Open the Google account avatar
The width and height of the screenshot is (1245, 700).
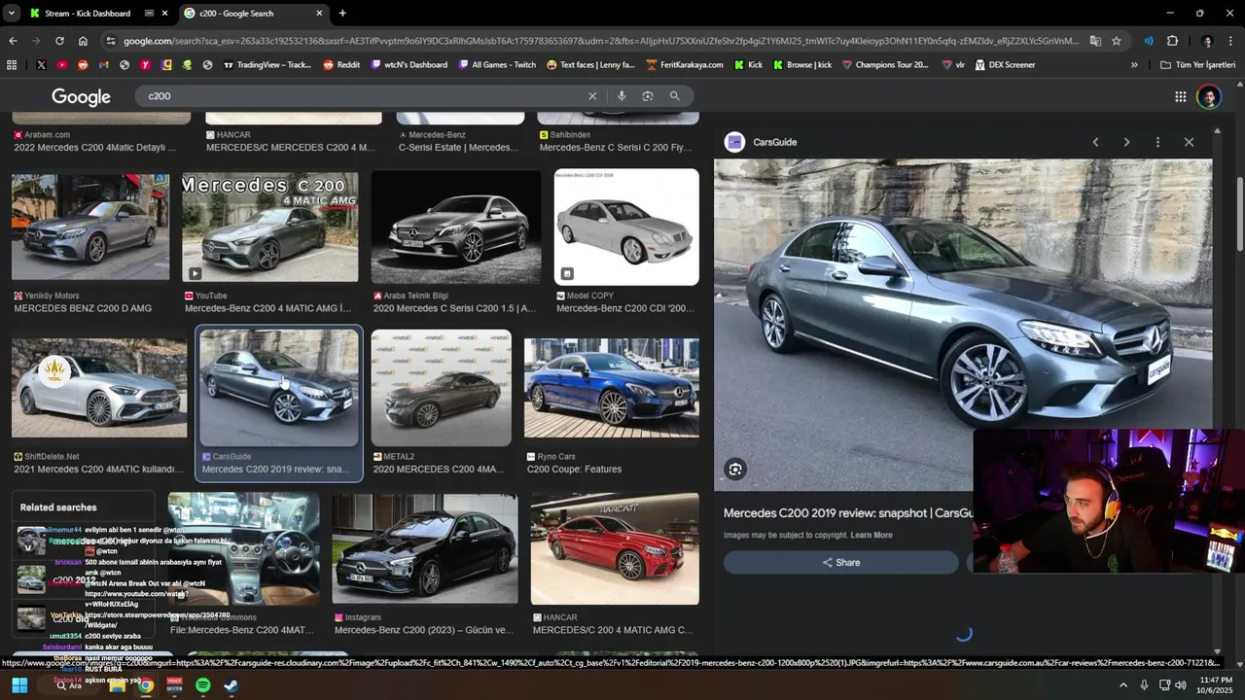(x=1209, y=96)
